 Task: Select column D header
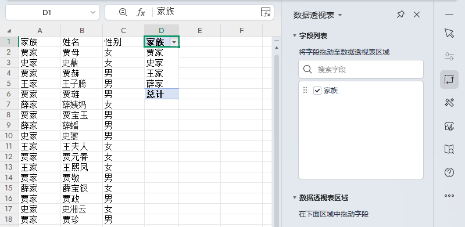(x=162, y=31)
